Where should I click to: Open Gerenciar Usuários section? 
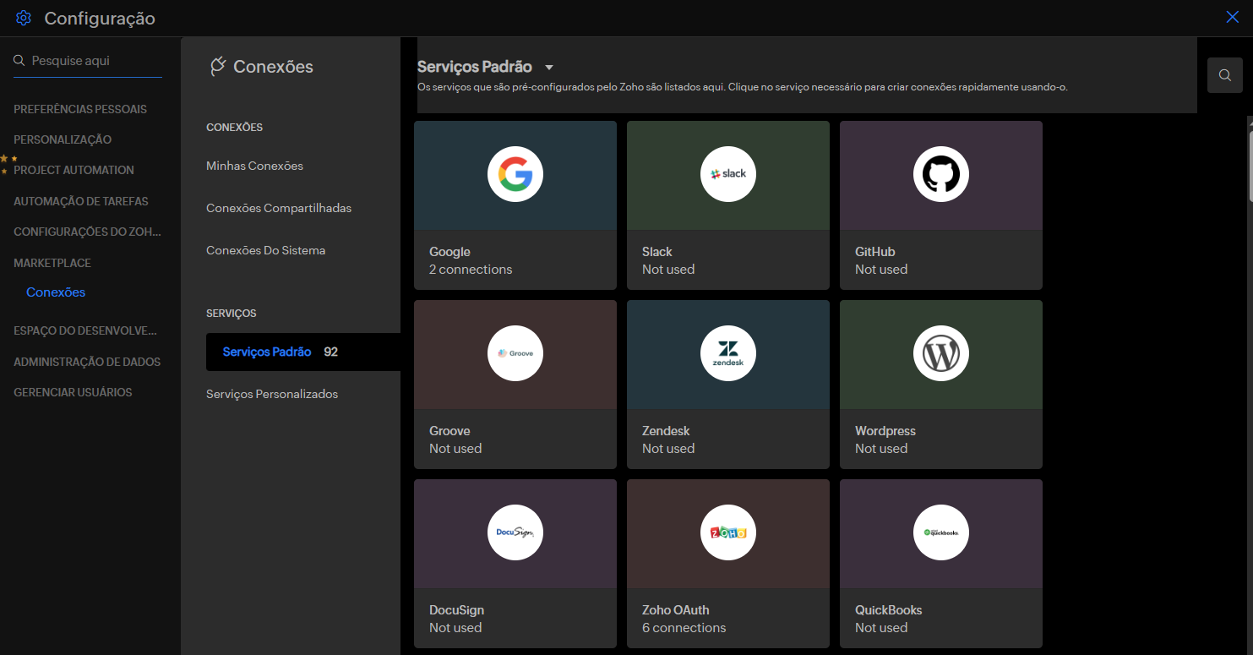pos(73,392)
